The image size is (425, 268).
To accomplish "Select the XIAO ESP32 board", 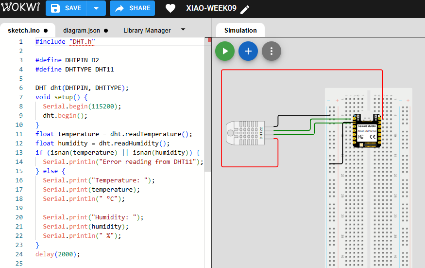I will [367, 131].
